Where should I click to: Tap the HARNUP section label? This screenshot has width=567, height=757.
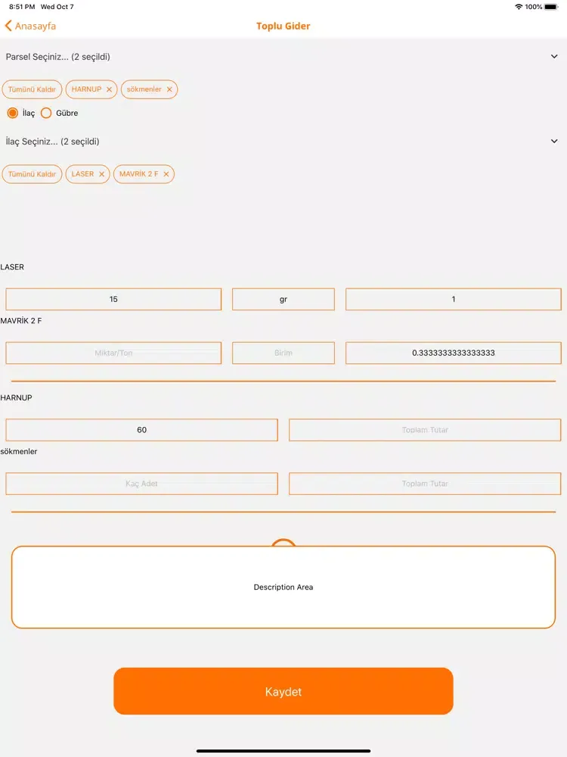pyautogui.click(x=16, y=398)
